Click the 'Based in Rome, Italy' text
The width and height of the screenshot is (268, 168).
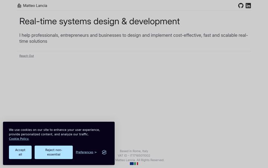click(134, 151)
